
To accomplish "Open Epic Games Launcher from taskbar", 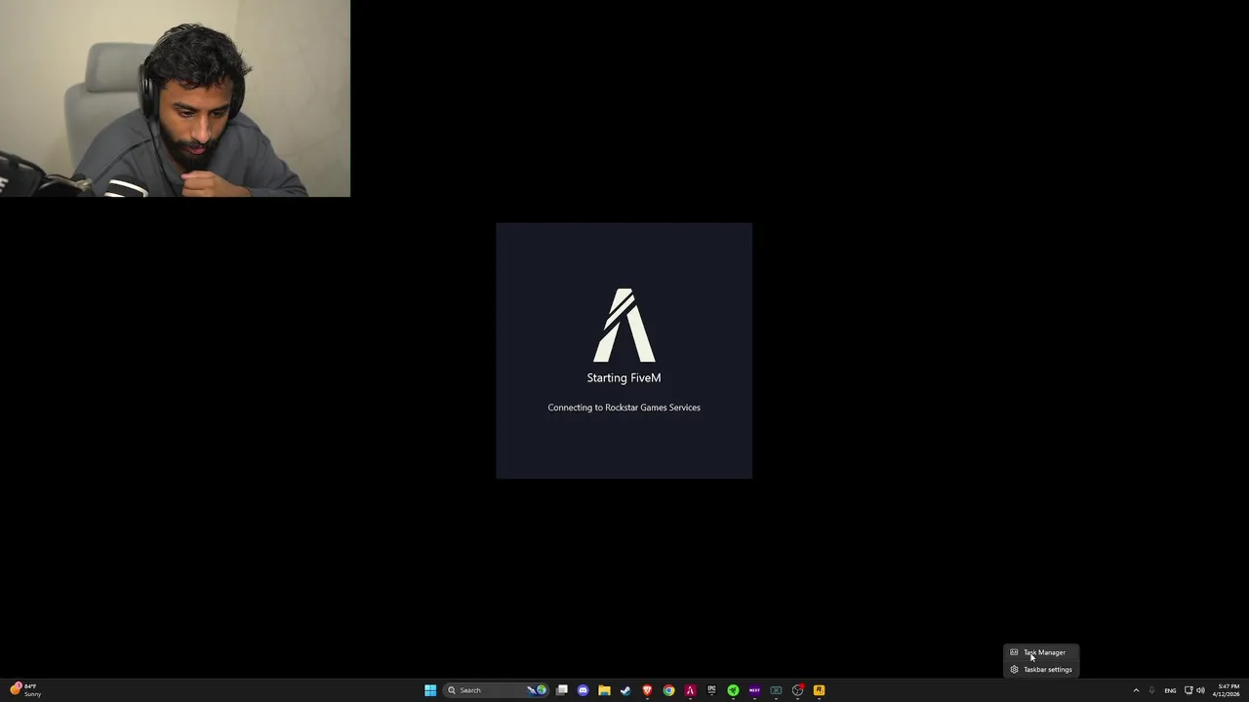I will 711,690.
